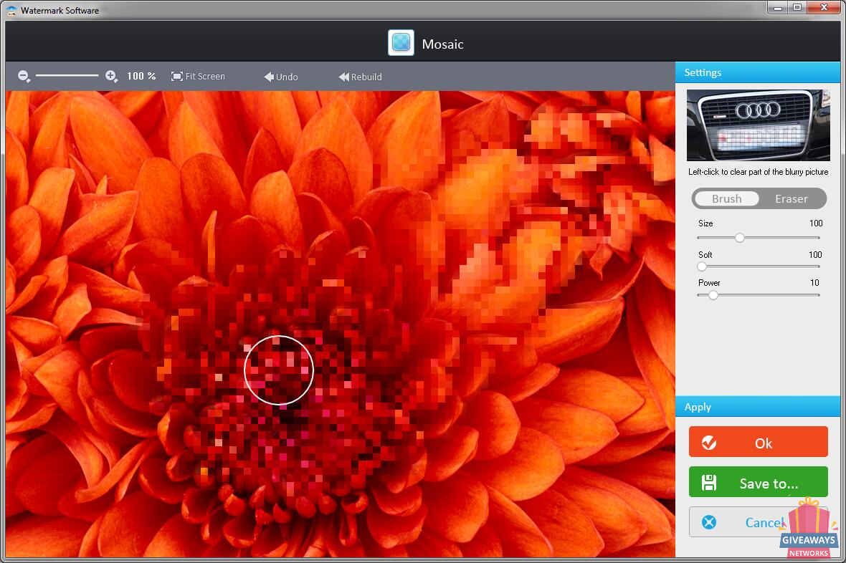Click the white brush circle on flower

click(x=278, y=370)
